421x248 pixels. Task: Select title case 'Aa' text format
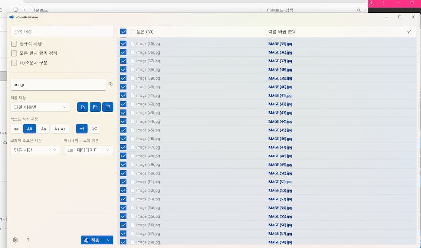[x=43, y=129]
